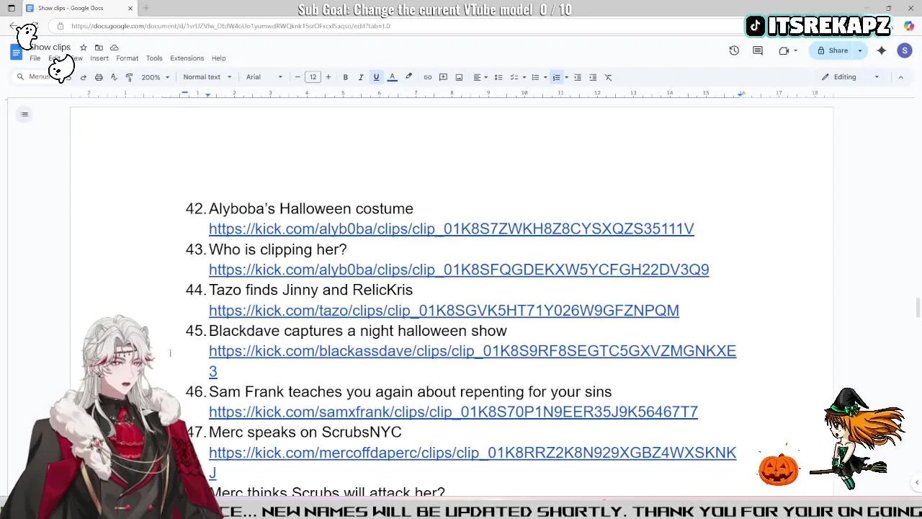Click the Share button
This screenshot has height=519, width=922.
point(832,50)
